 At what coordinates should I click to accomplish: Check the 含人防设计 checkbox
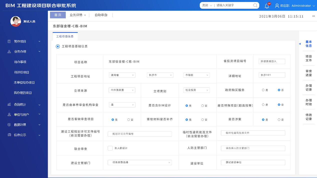pos(110,148)
